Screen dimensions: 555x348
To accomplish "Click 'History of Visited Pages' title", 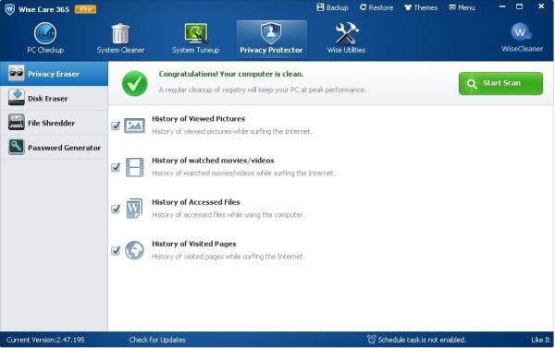I will 194,244.
